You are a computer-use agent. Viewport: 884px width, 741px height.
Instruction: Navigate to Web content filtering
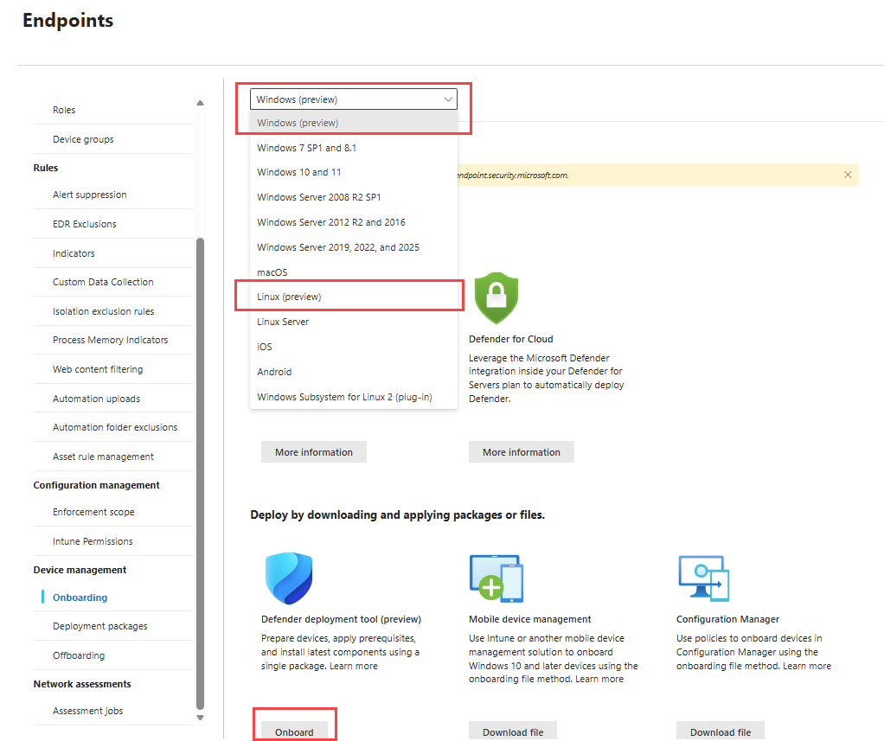(98, 369)
